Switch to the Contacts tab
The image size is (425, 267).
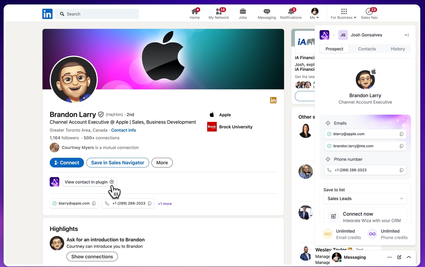pyautogui.click(x=367, y=49)
